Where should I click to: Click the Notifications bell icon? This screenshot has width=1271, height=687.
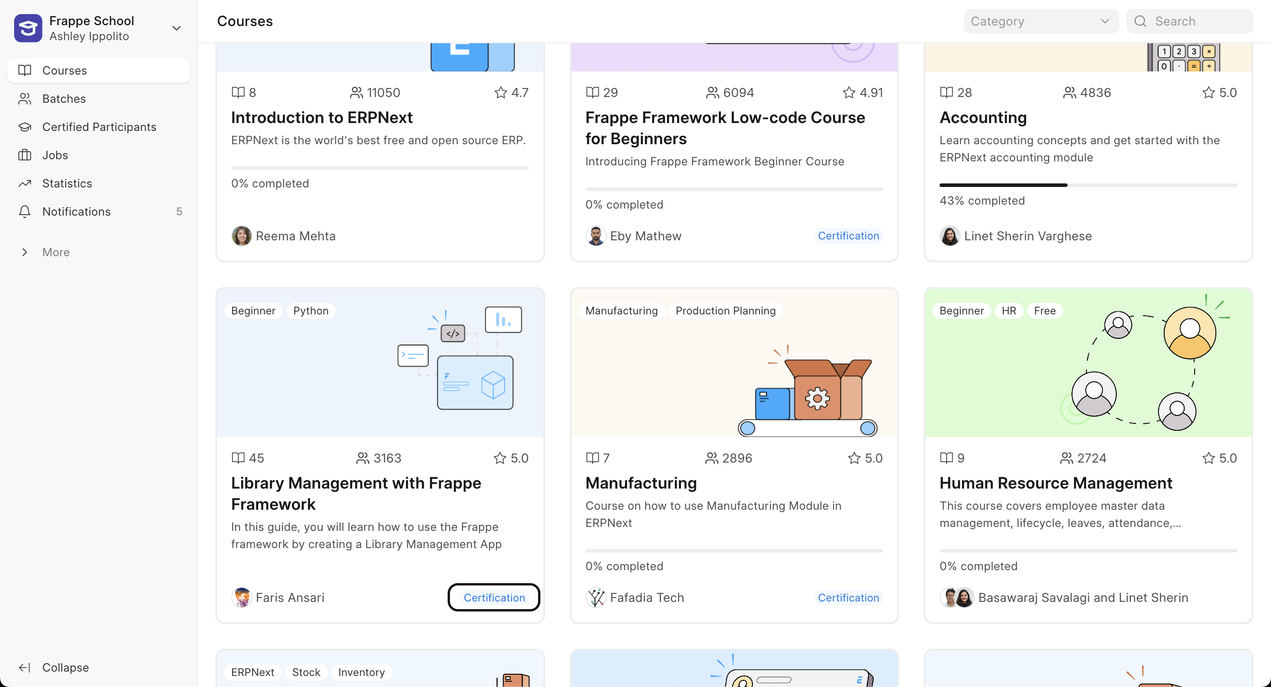click(25, 211)
